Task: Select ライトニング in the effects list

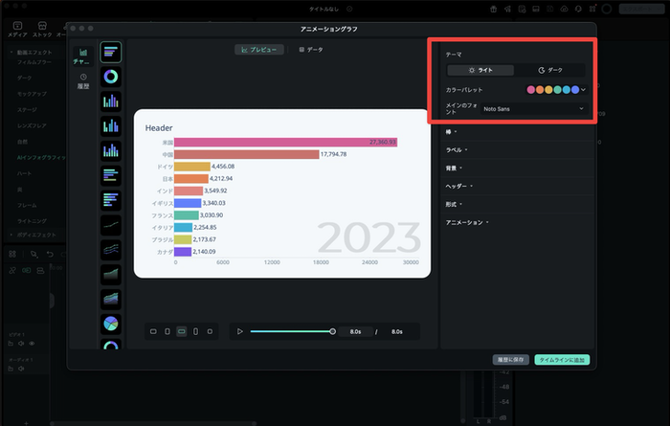Action: [32, 221]
